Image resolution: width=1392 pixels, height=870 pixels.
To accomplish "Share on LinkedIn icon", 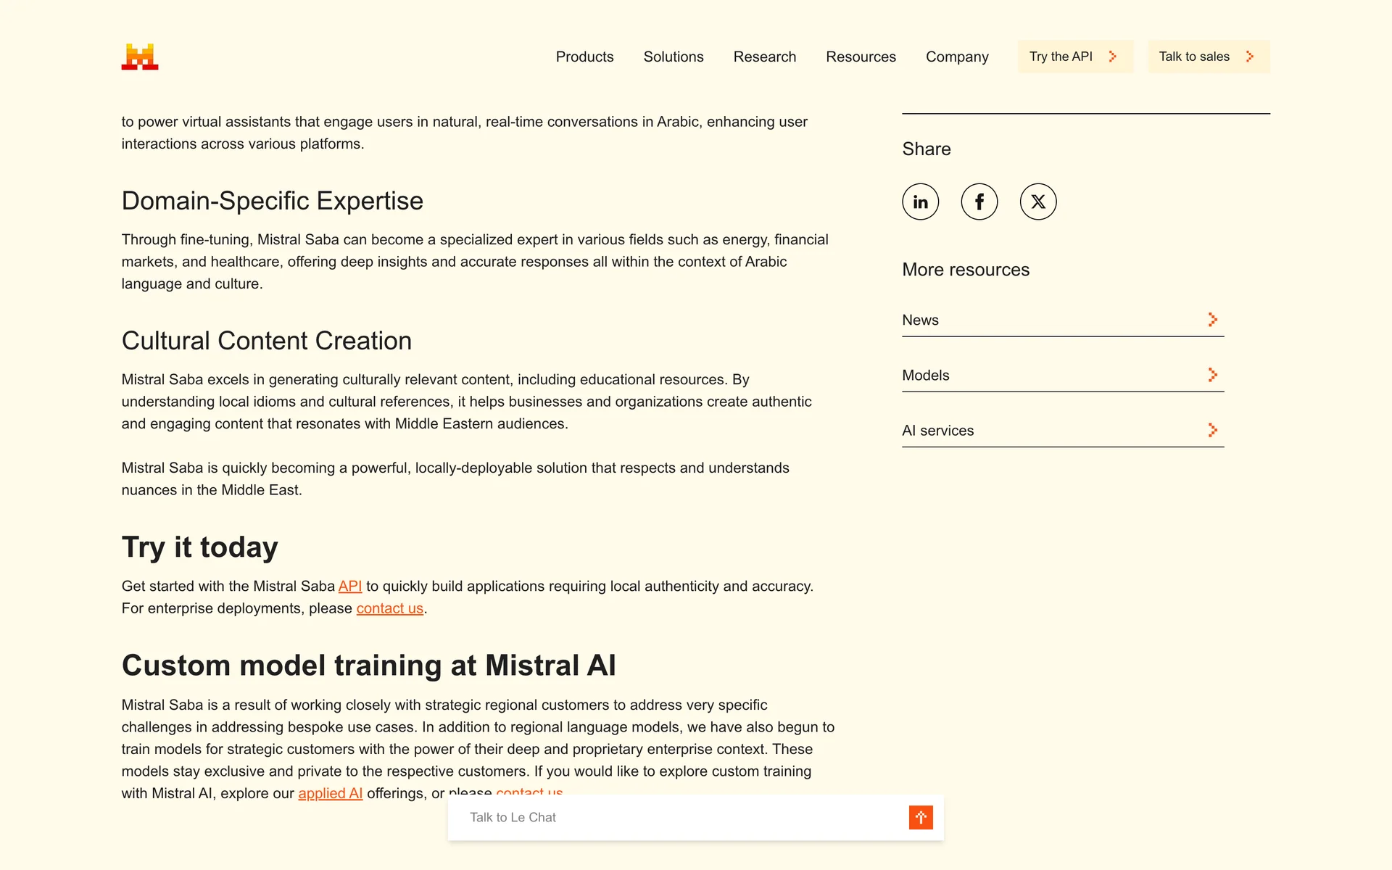I will click(920, 202).
